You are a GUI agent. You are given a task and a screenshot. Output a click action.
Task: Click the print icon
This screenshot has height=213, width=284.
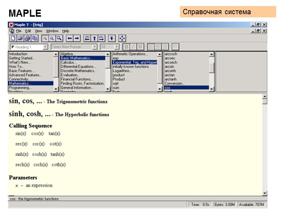[x=27, y=38]
